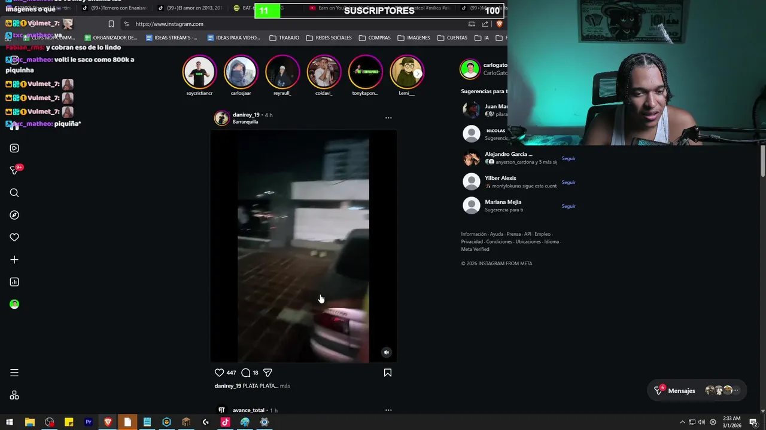
Task: Open Sticky Notes from taskbar
Action: point(69,422)
